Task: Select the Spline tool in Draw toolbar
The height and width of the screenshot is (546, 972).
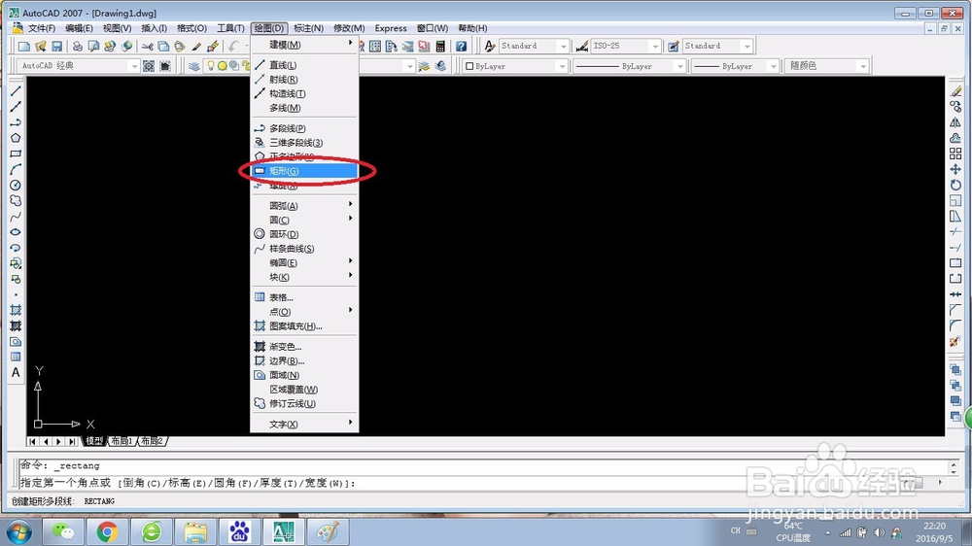Action: click(x=16, y=217)
